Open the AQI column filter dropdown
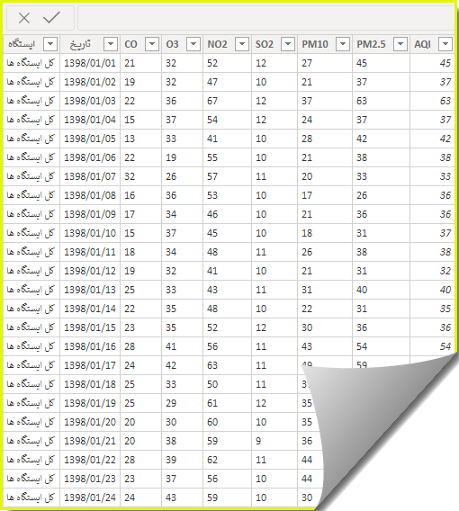This screenshot has height=511, width=459. coord(445,44)
